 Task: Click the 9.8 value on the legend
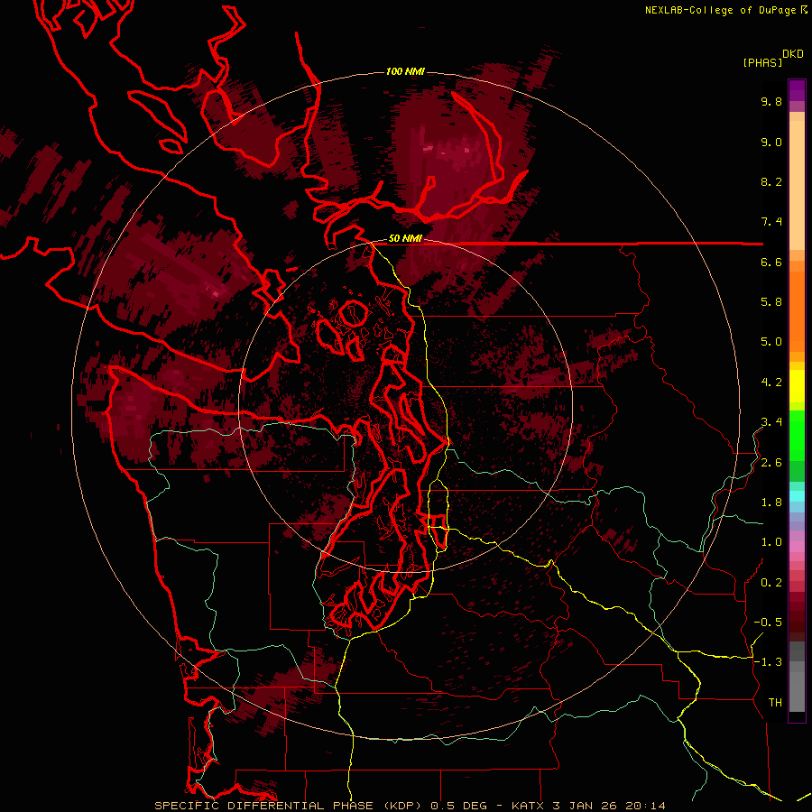(771, 101)
